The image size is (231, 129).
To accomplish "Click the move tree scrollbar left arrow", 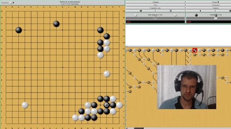I will tap(126, 128).
